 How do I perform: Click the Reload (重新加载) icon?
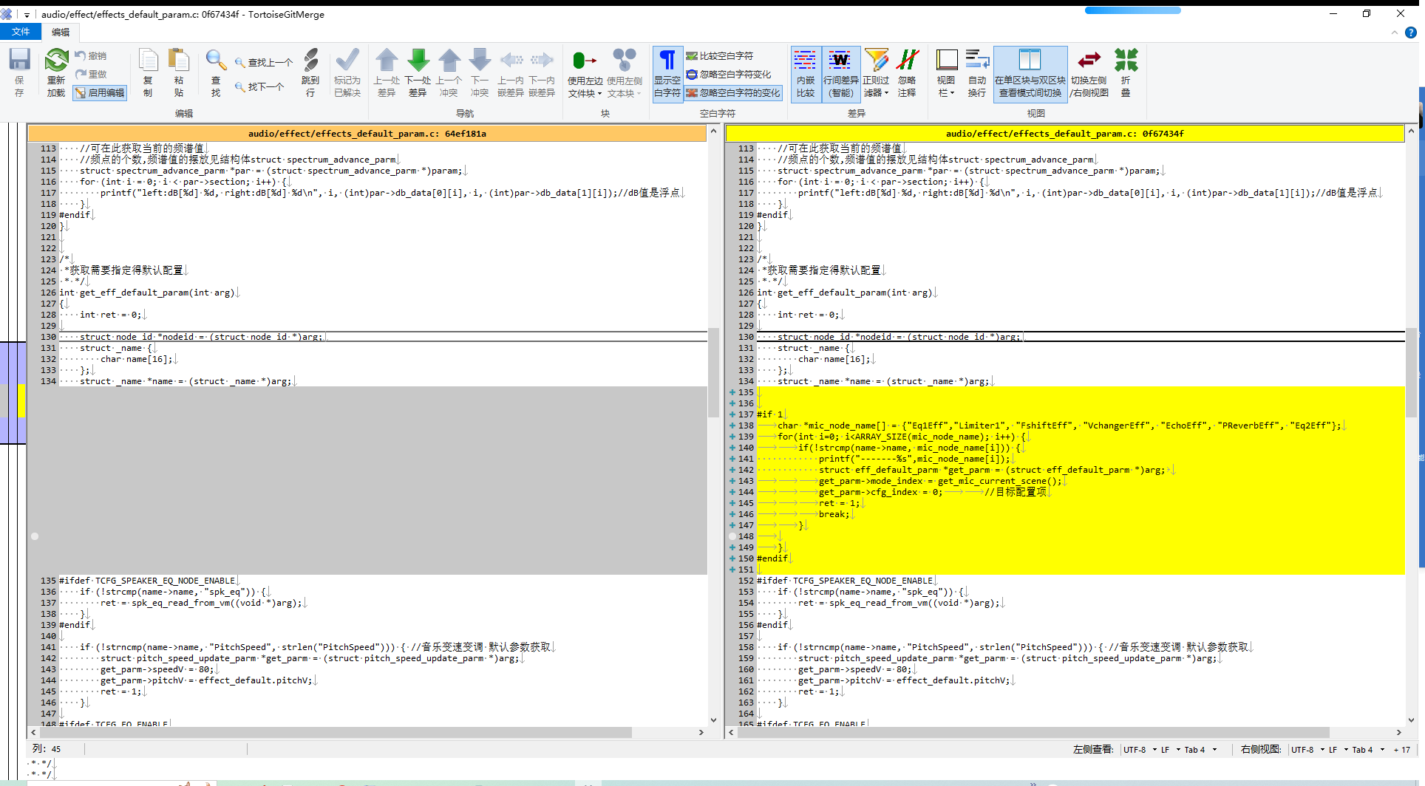(56, 72)
